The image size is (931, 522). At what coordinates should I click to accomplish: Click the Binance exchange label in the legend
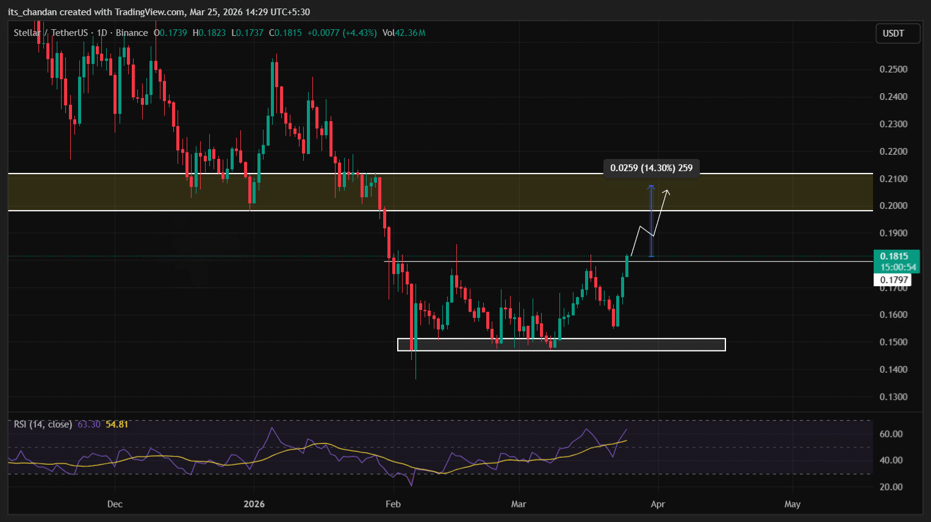(x=132, y=33)
